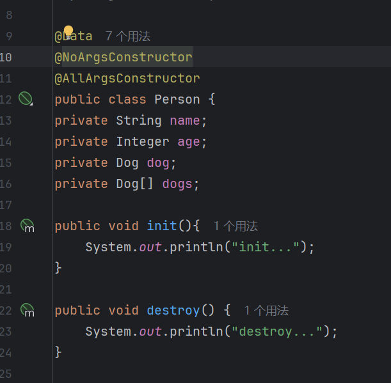Select the name field identifier
Viewport: 391px width, 383px height.
pyautogui.click(x=185, y=120)
